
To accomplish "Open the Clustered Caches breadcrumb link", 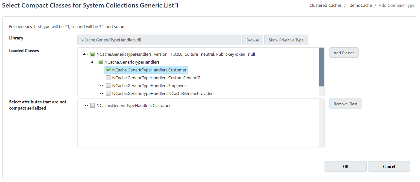I will [326, 6].
